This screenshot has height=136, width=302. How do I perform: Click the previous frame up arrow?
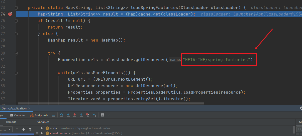point(17,129)
